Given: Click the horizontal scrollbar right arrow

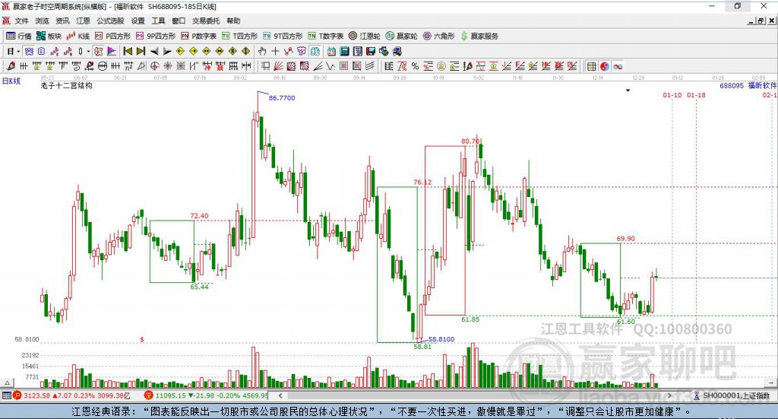Looking at the screenshot, I should (x=669, y=395).
